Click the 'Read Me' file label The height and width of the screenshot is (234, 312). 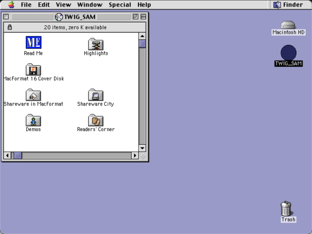pyautogui.click(x=33, y=53)
